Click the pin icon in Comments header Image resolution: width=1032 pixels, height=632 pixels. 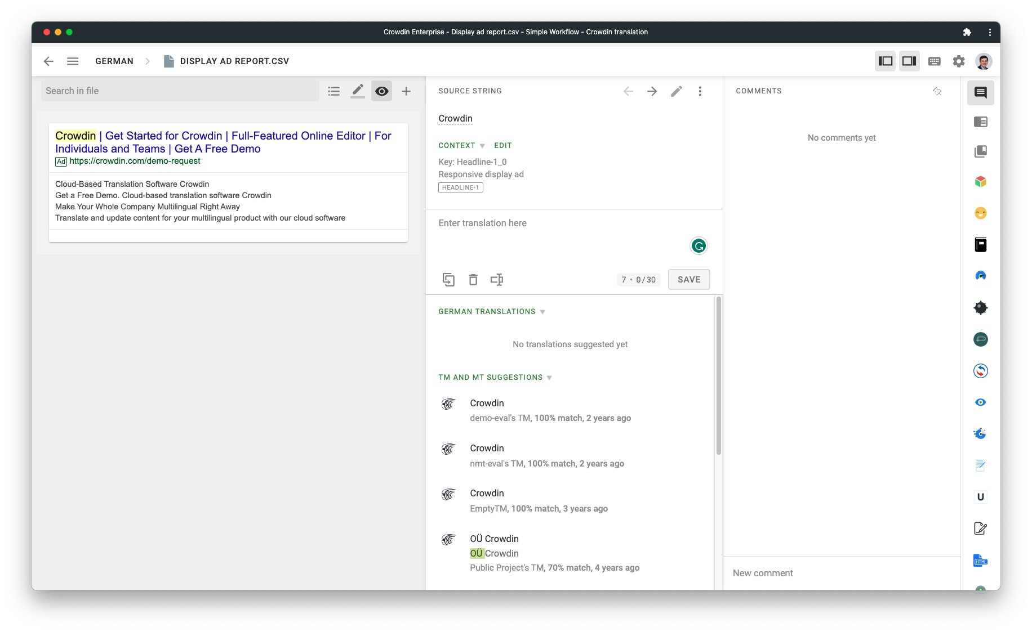[x=937, y=91]
